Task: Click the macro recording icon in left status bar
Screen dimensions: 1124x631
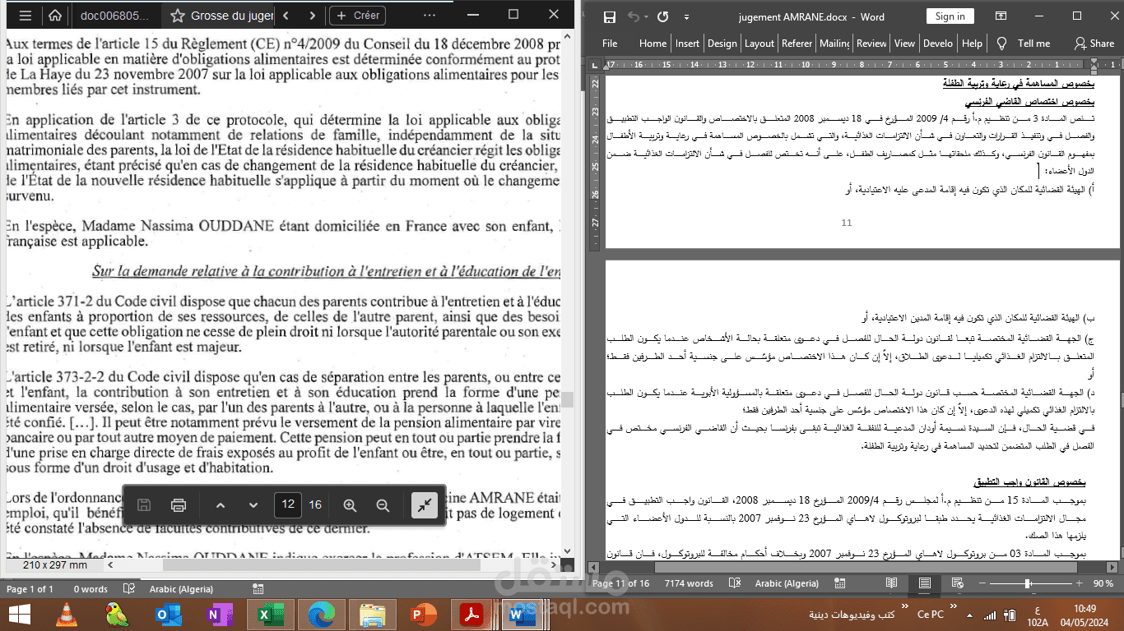Action: [258, 589]
